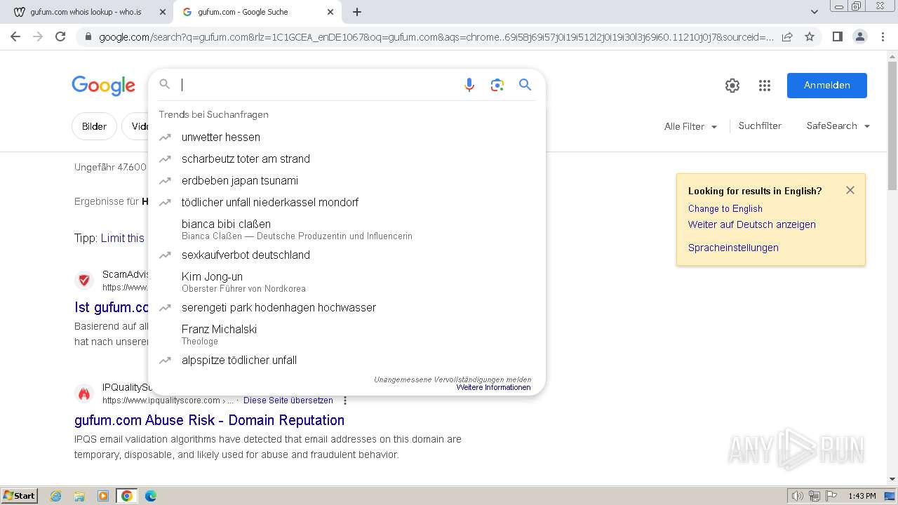Screen dimensions: 898x505
Task: Open more options for IPQualityScore result
Action: pos(344,400)
